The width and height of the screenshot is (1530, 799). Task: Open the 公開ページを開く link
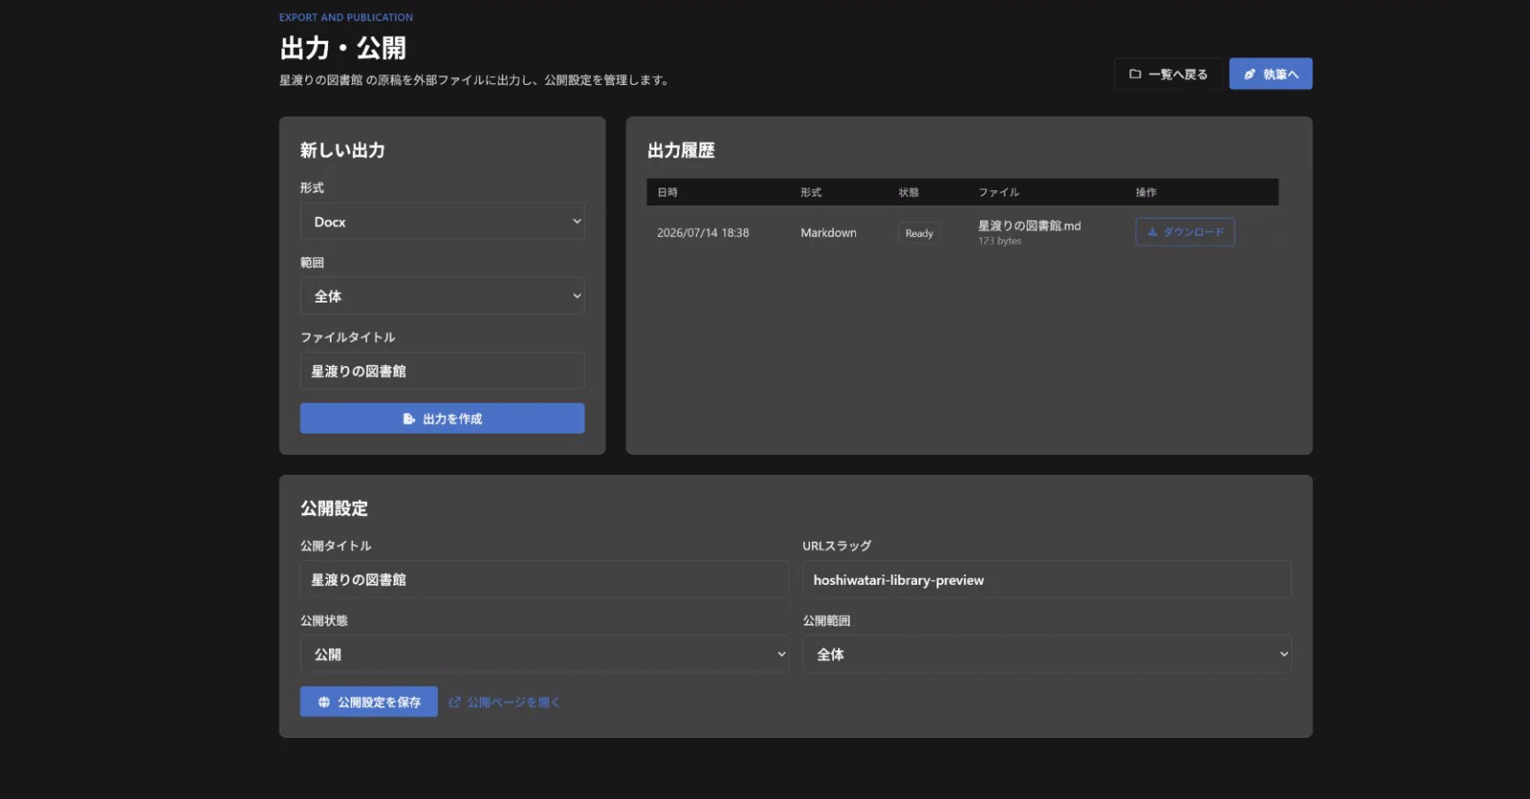click(505, 702)
